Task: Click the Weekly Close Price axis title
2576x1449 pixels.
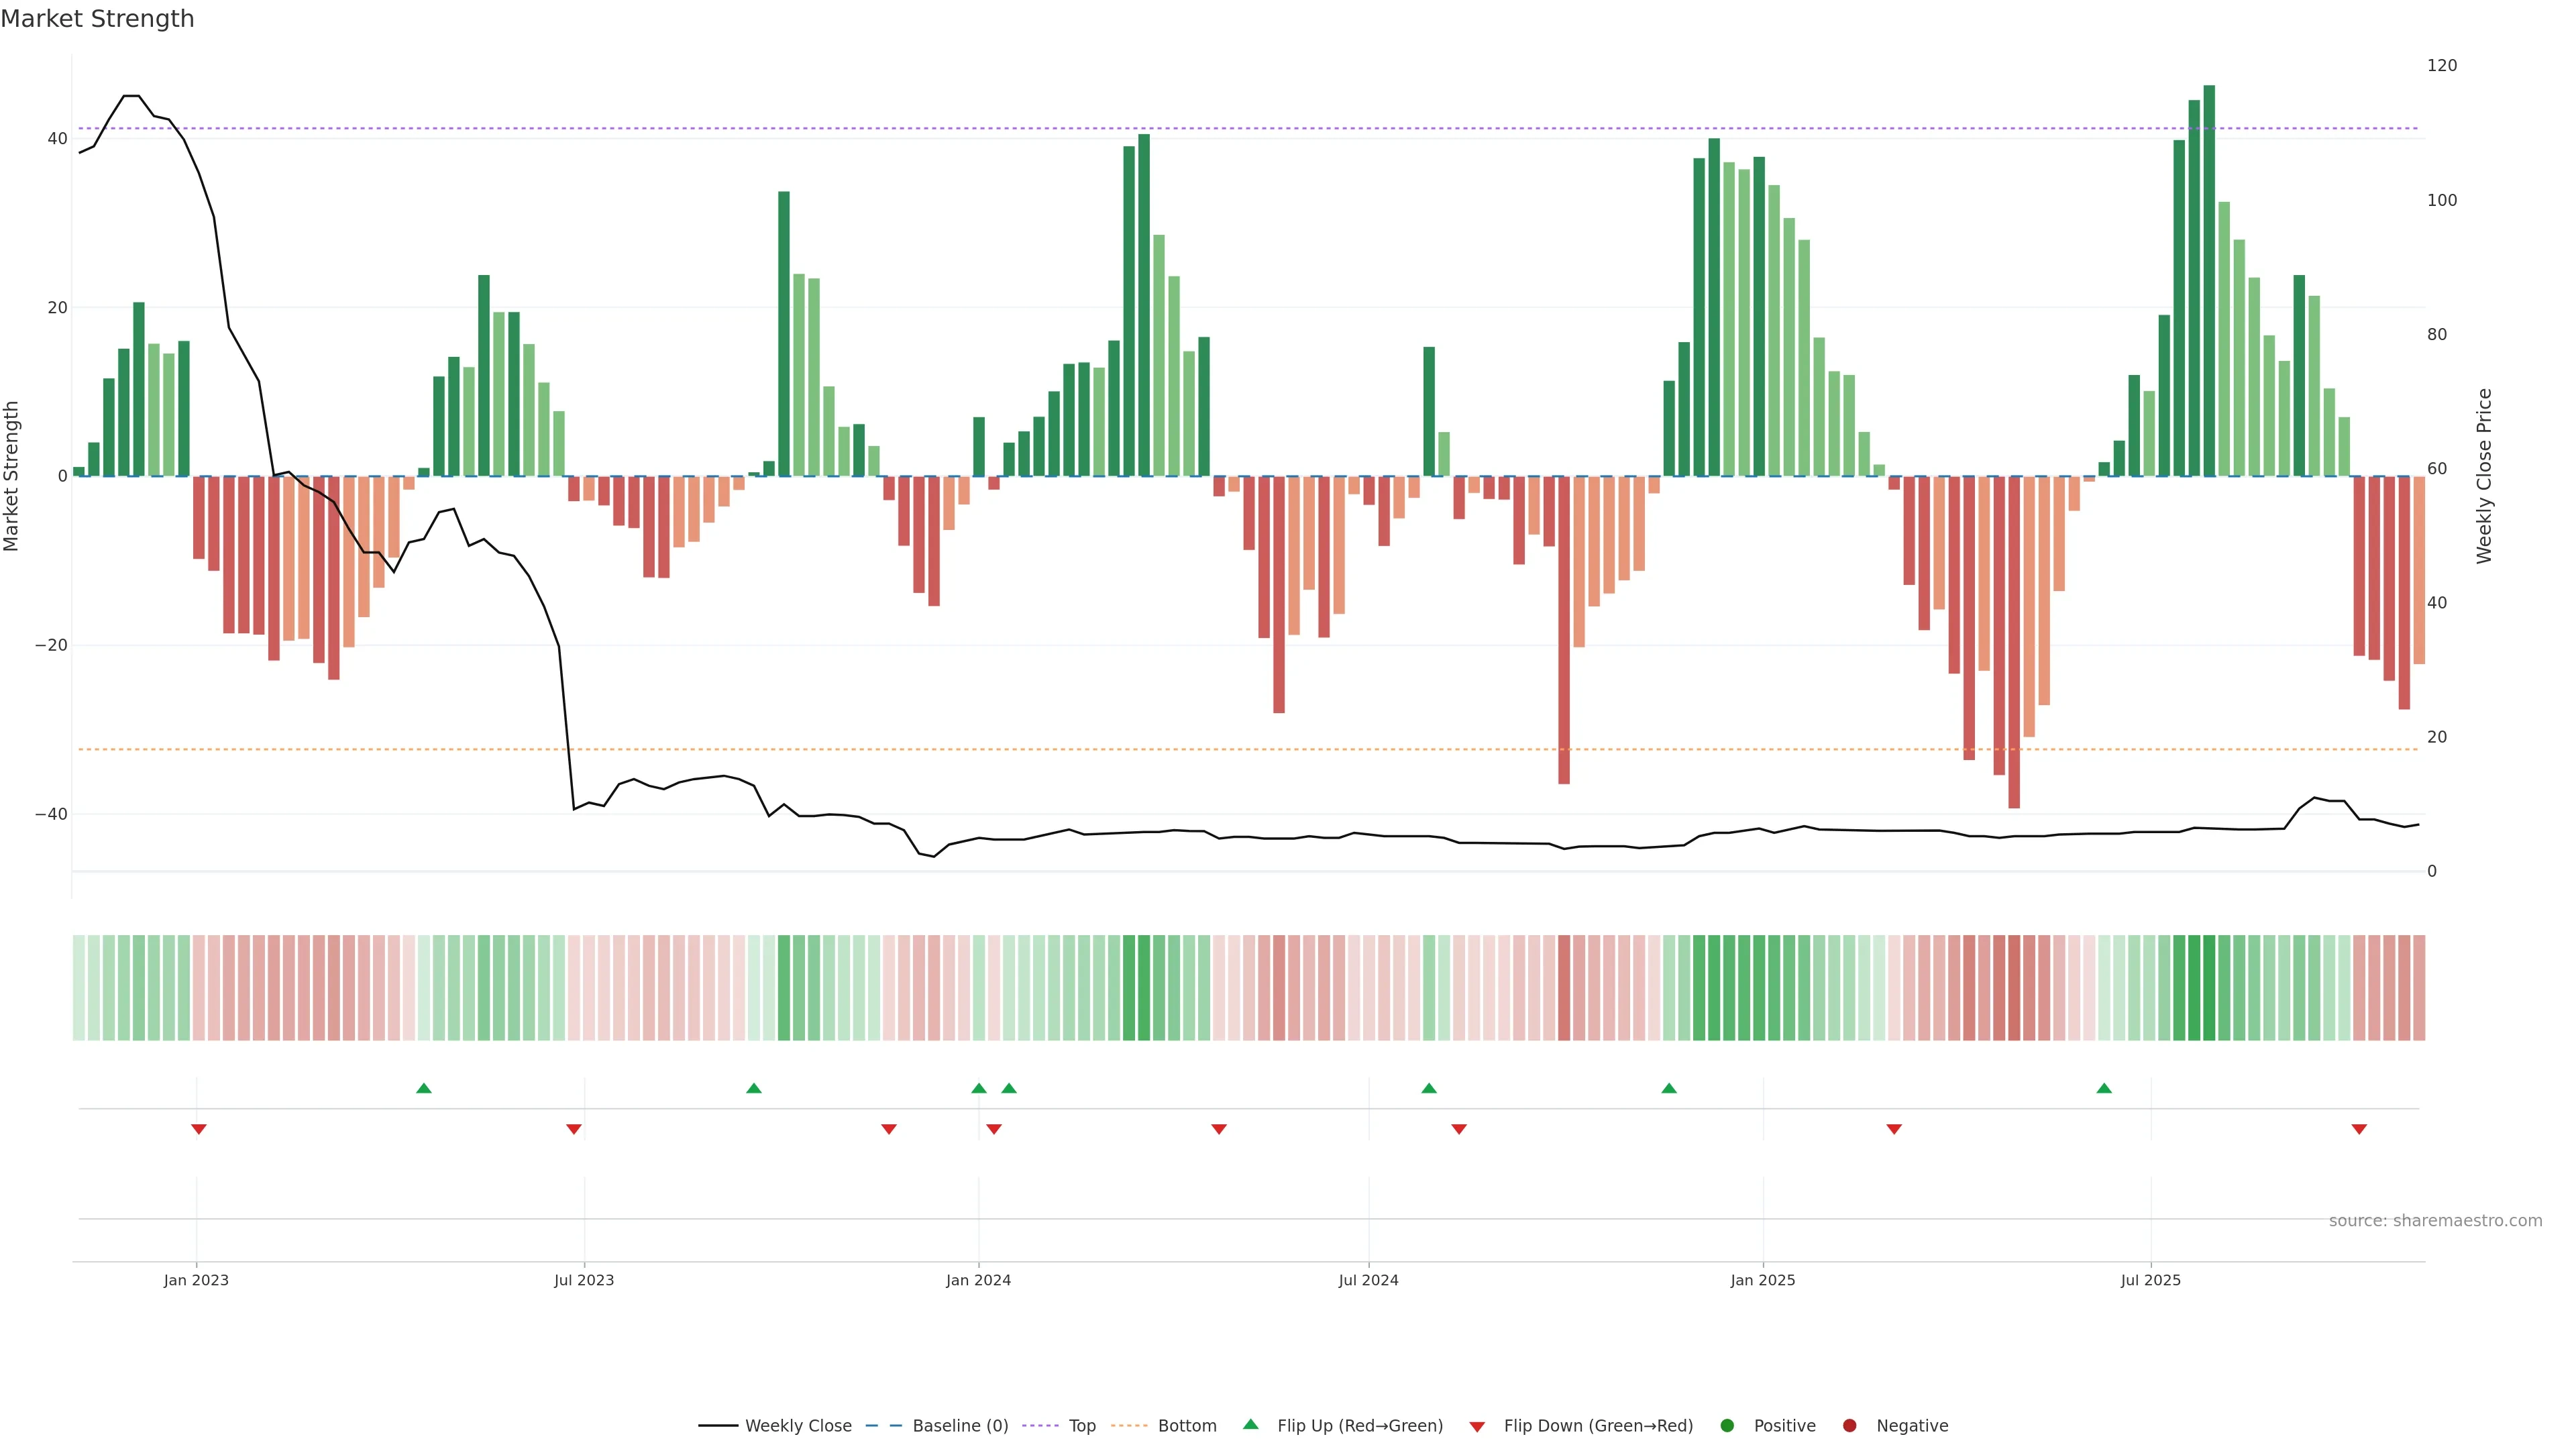Action: 2485,476
